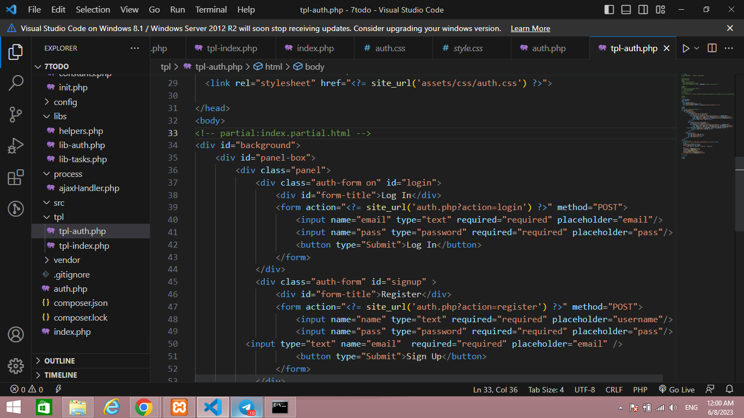Toggle secondary side bar layout icon

[643, 10]
